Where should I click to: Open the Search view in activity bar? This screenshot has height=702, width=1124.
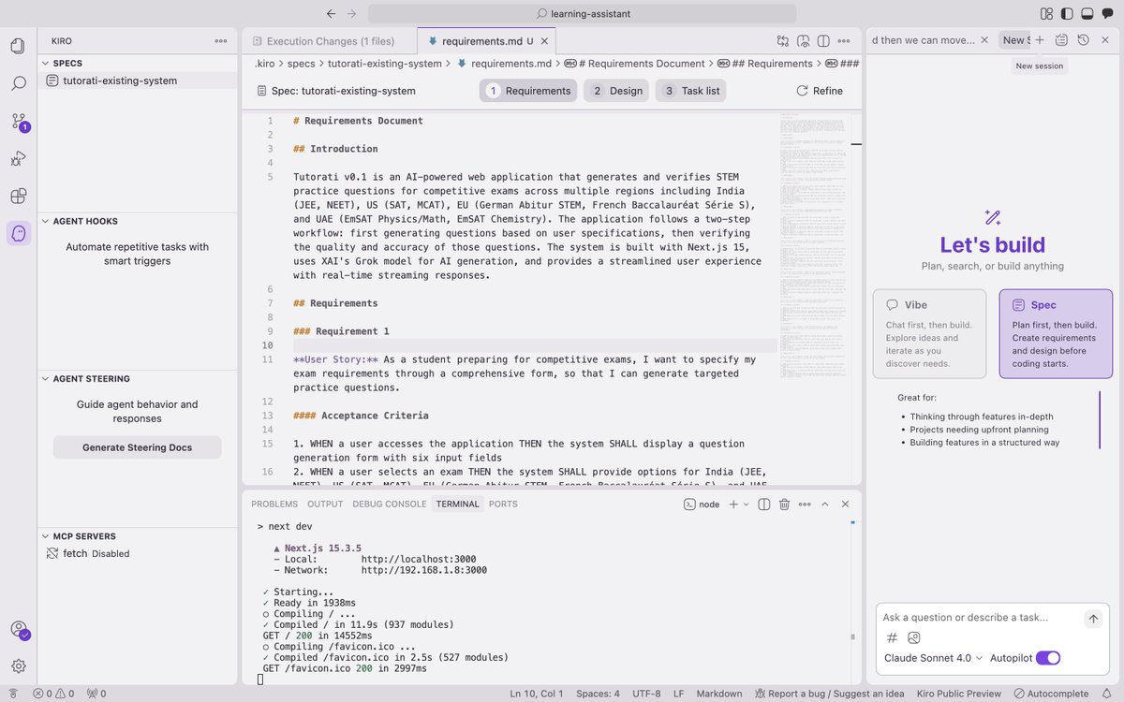point(18,83)
